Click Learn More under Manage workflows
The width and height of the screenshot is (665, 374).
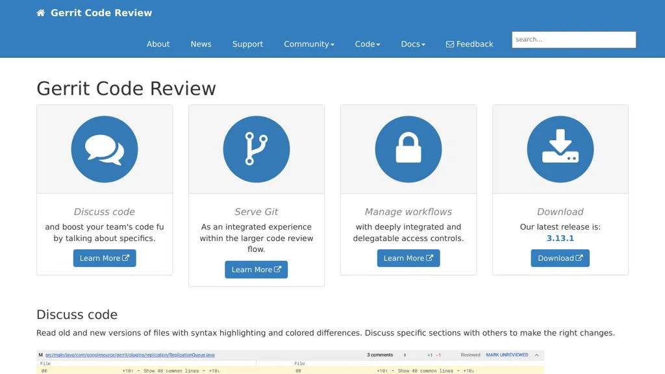[x=408, y=258]
